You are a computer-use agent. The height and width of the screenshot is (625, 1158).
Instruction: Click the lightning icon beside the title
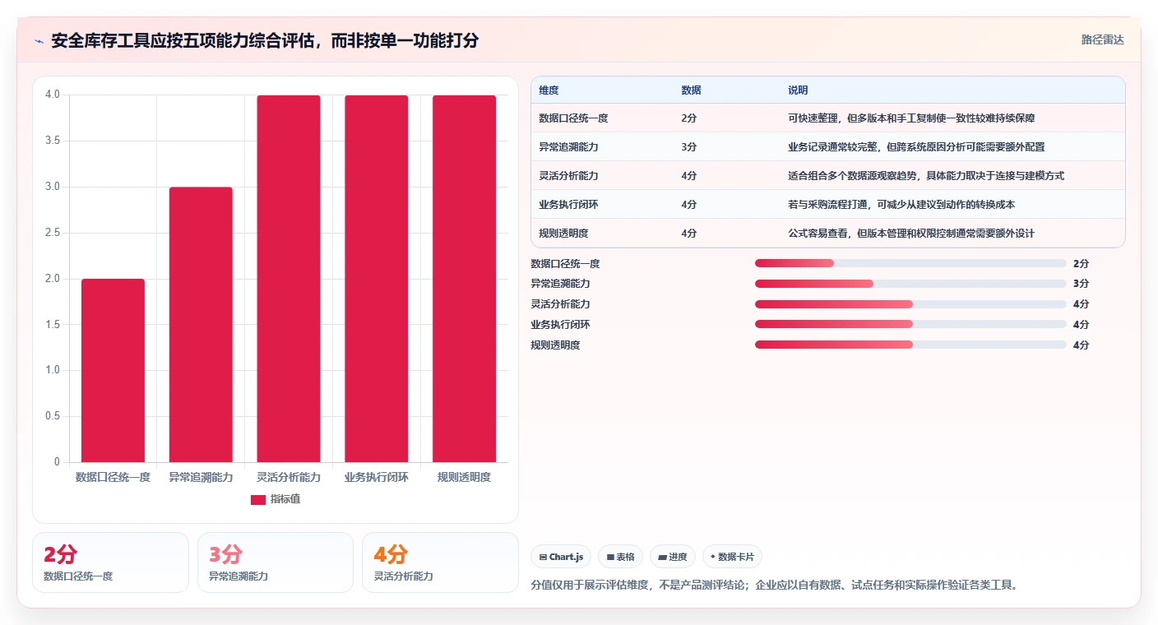(39, 41)
